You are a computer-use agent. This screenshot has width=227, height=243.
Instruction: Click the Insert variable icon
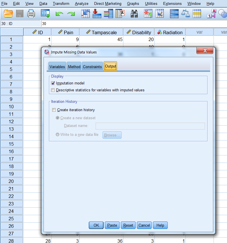(x=159, y=14)
